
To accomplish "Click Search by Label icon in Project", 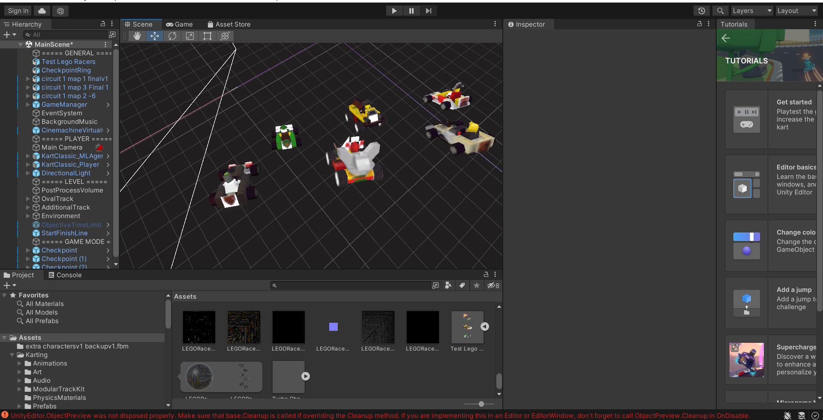I will tap(462, 285).
